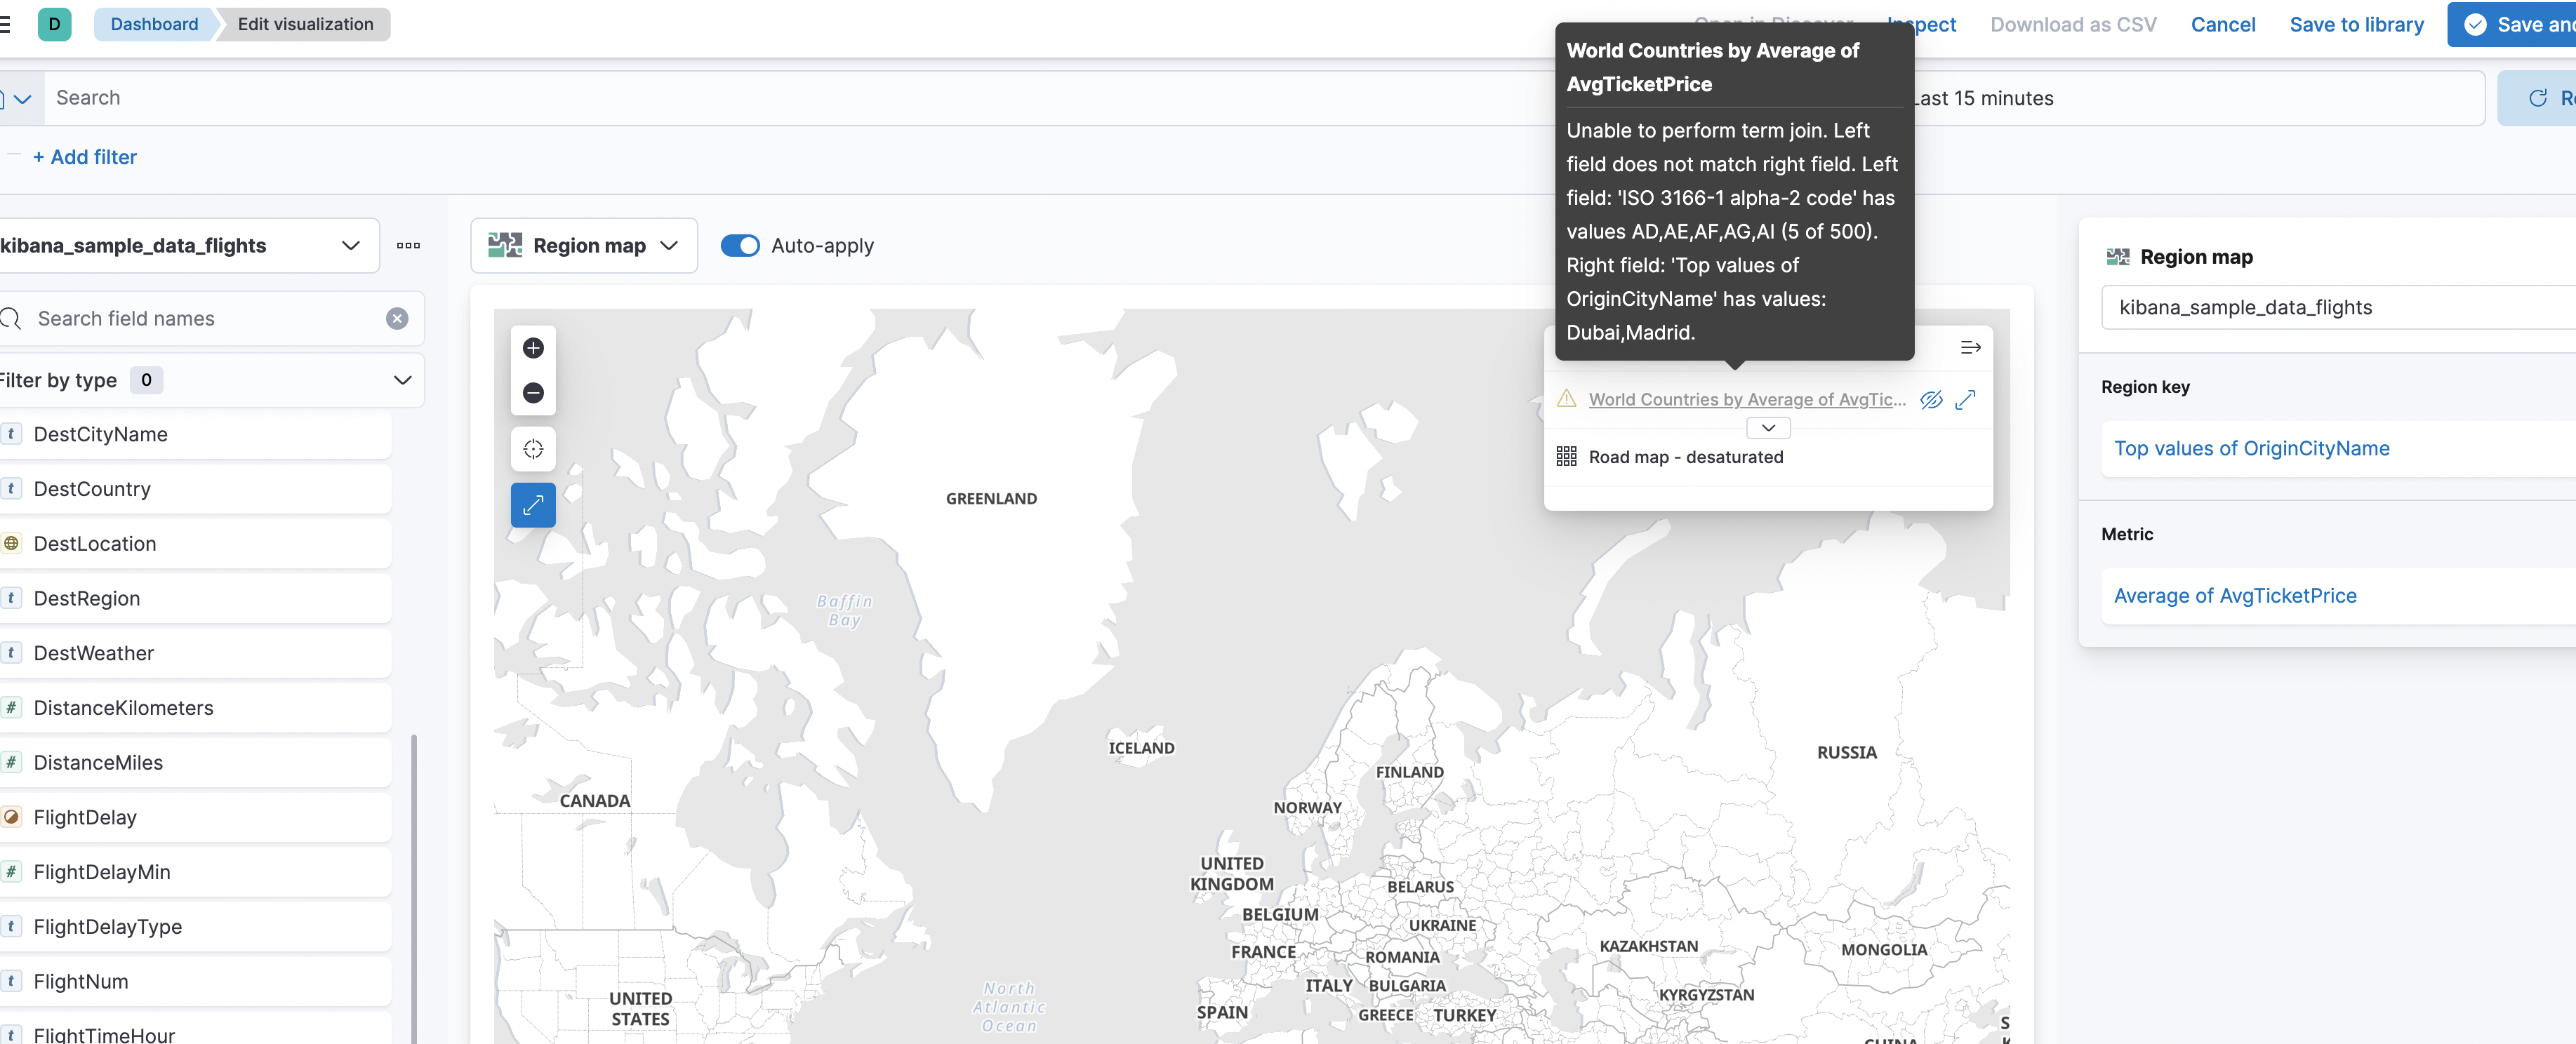
Task: Click Save to library
Action: click(2356, 24)
